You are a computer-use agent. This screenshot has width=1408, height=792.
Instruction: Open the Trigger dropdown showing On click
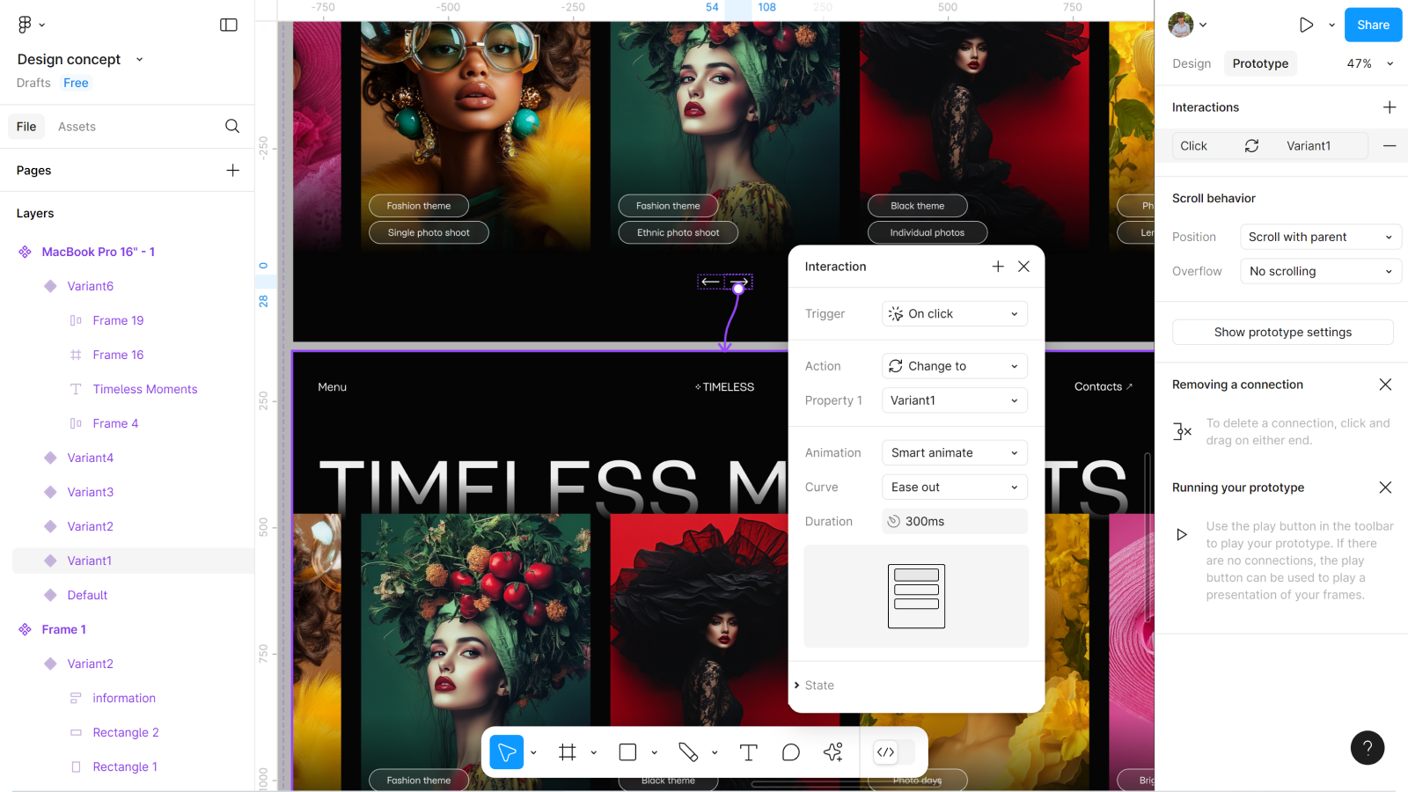pyautogui.click(x=954, y=314)
